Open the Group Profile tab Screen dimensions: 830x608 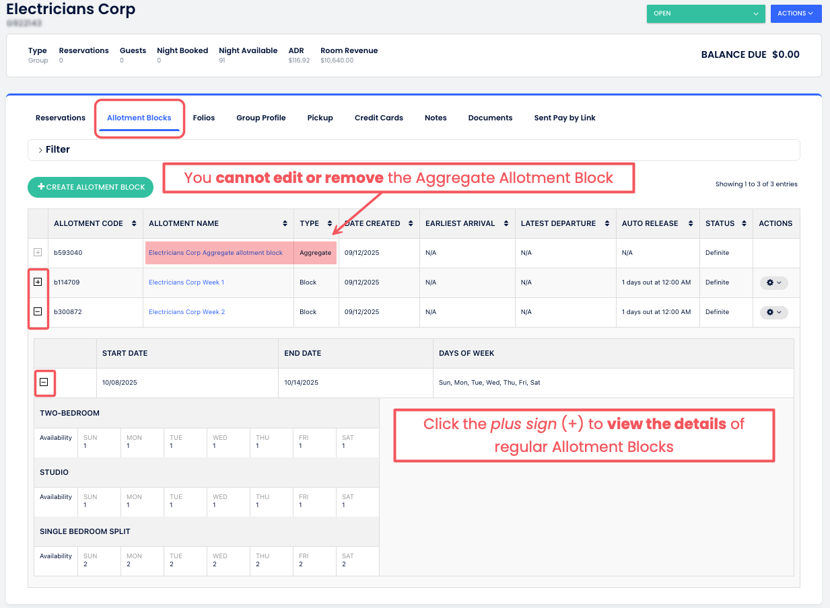261,118
